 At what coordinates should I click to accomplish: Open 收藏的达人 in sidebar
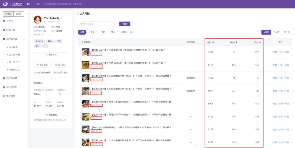click(14, 70)
